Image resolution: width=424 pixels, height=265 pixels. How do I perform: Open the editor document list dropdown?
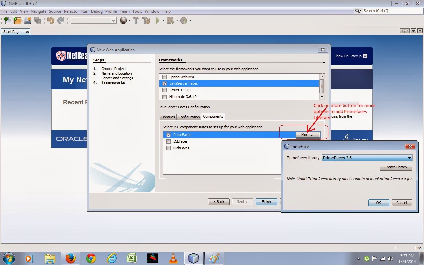coord(413,31)
